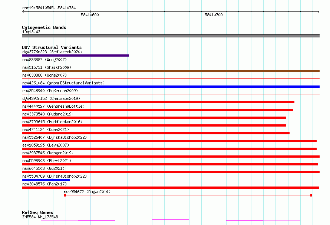Click the nsv4440597 (GenomeinaBottle) label
Viewport: 330px width, 225px height.
[x=53, y=106]
